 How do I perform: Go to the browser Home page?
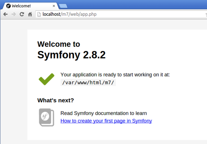[30, 14]
